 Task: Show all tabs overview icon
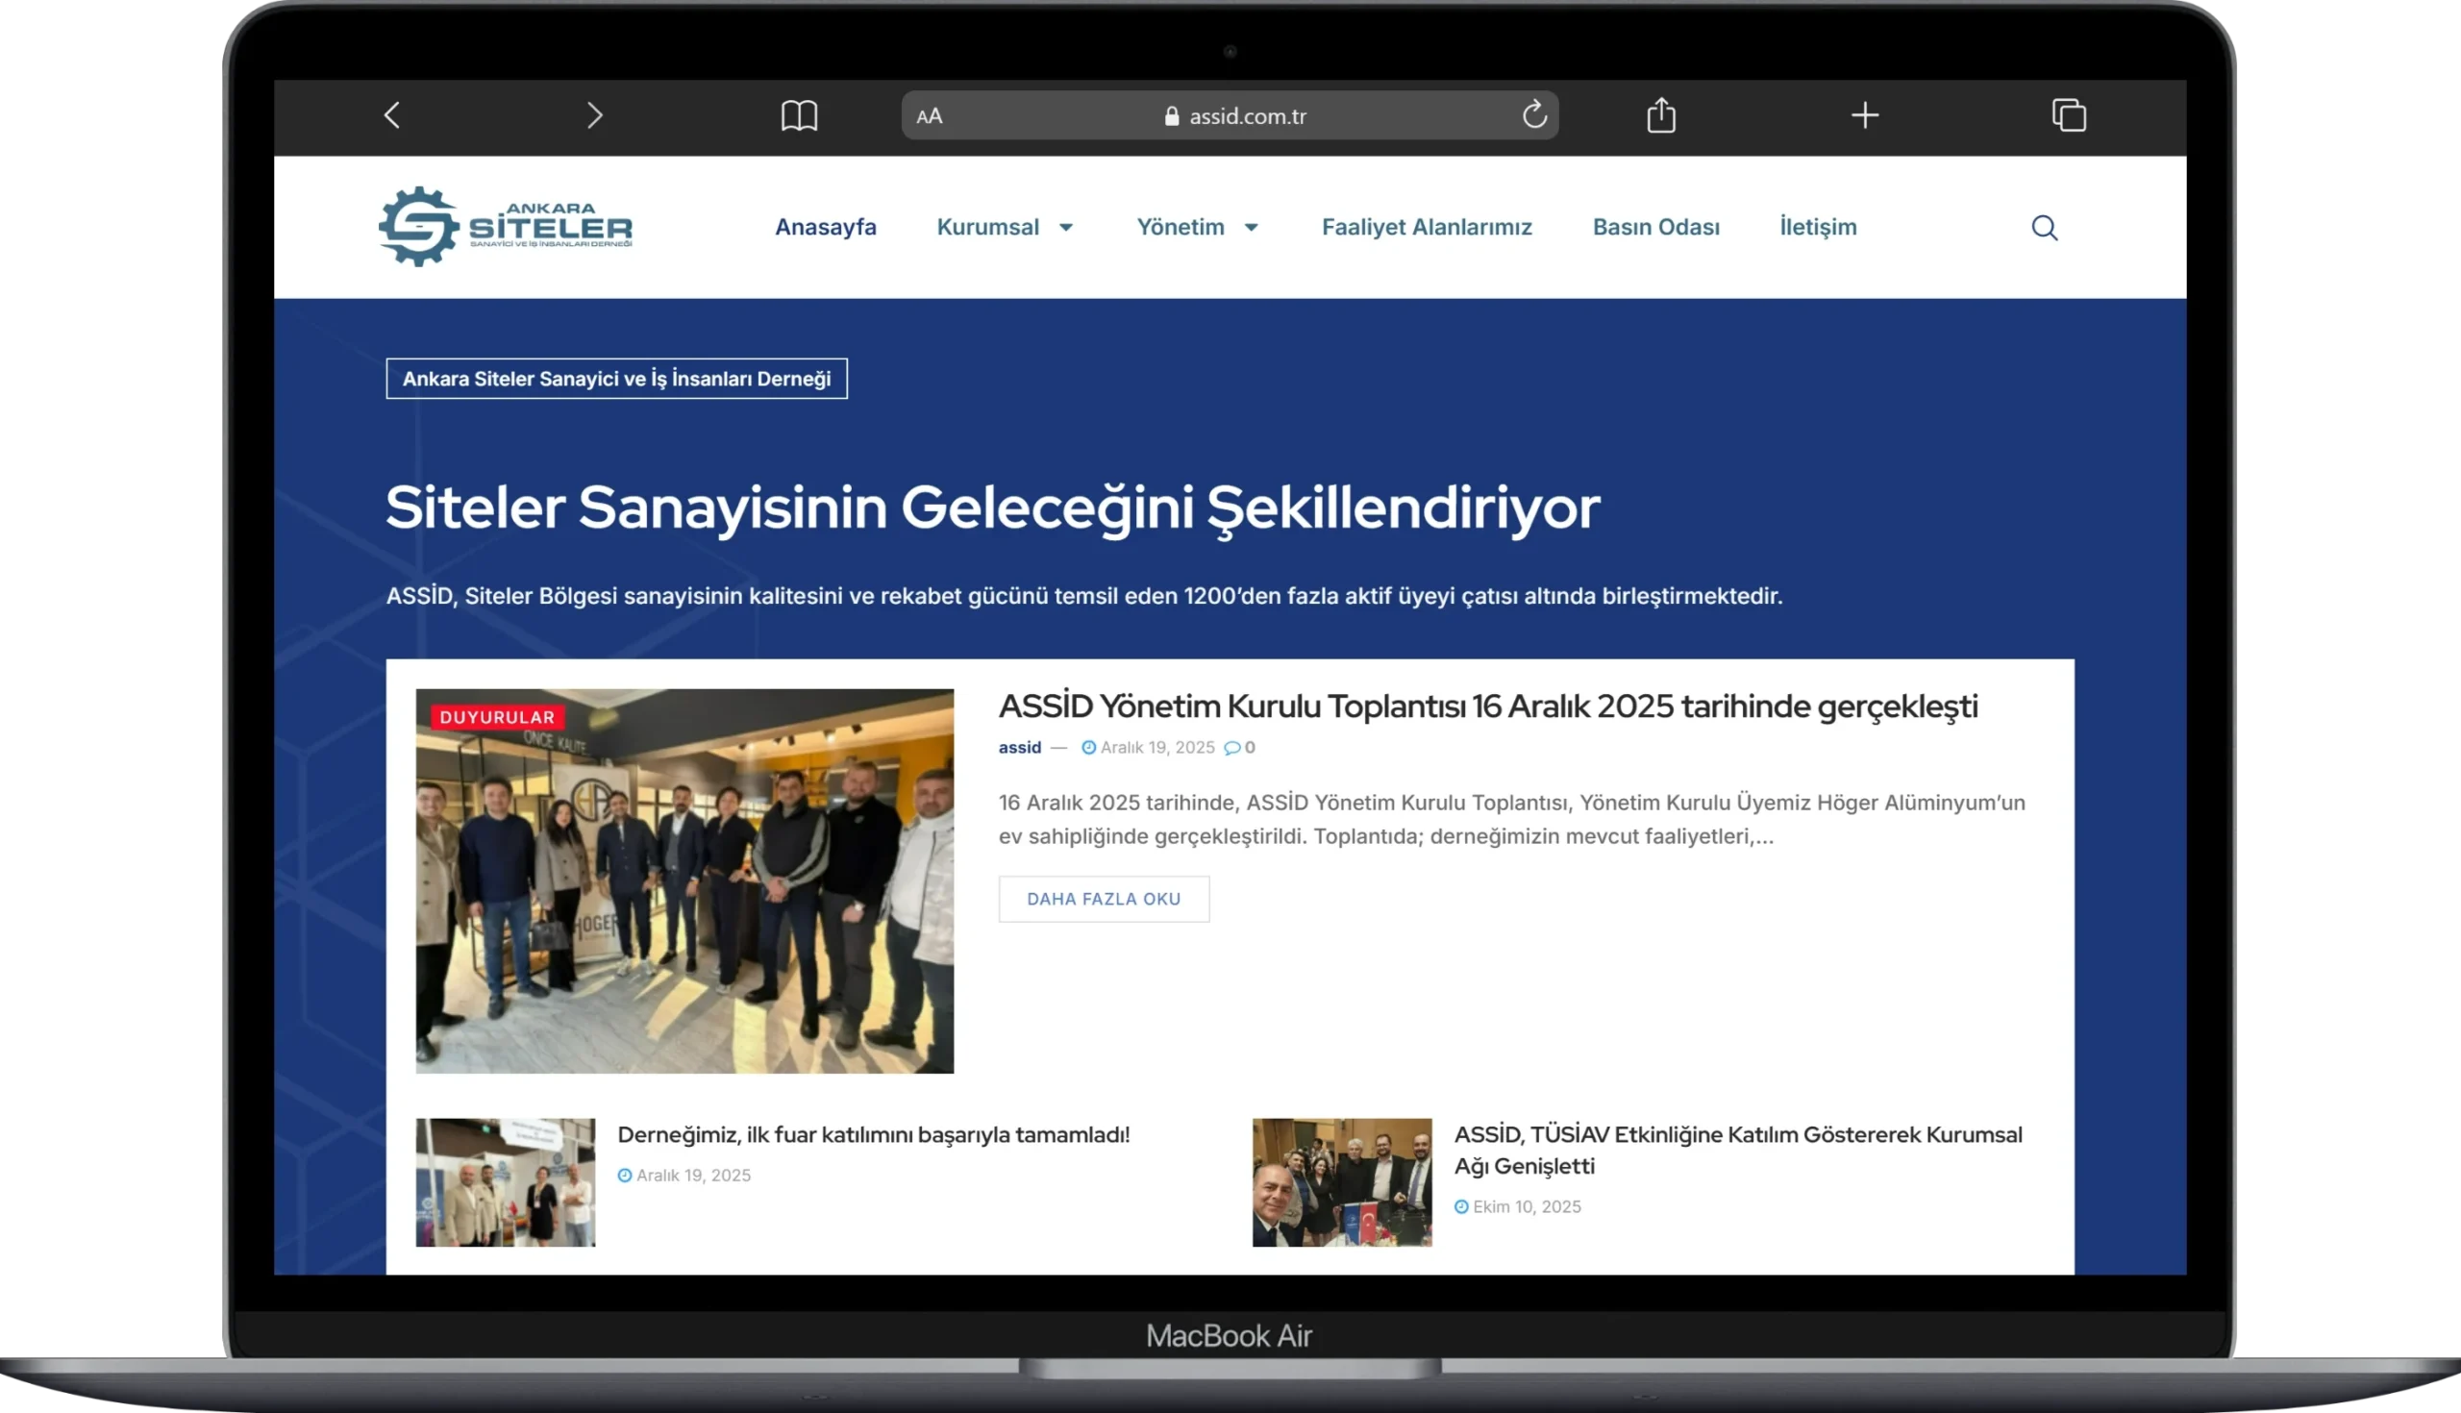tap(2068, 115)
